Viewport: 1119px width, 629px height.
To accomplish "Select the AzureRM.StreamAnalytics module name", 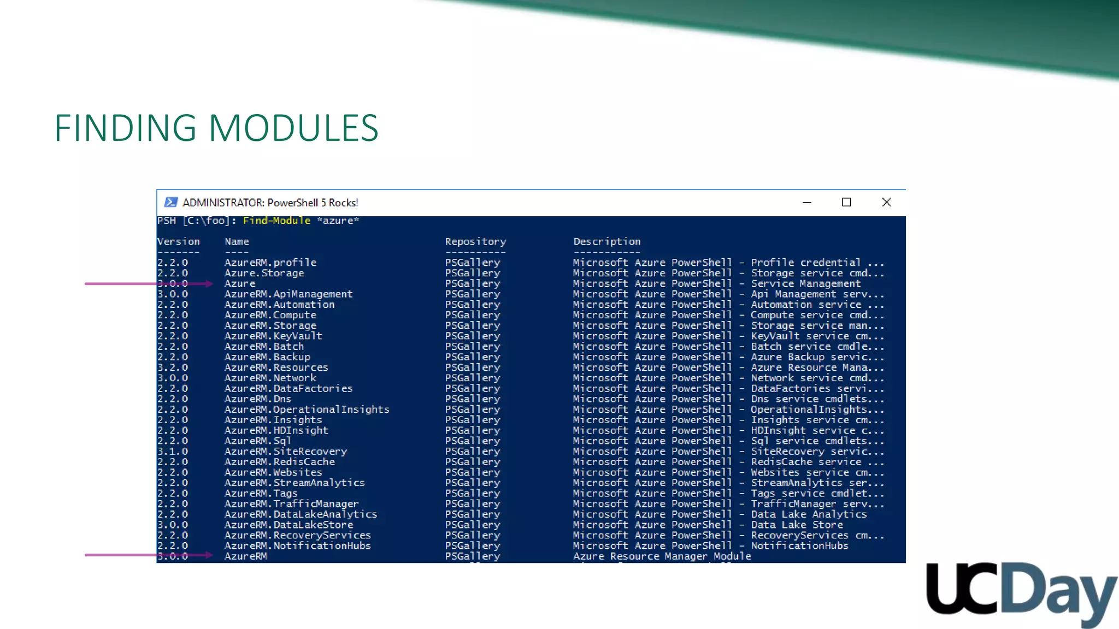I will coord(295,483).
